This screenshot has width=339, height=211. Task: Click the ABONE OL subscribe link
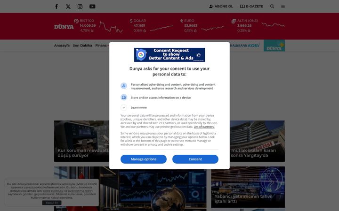[221, 7]
